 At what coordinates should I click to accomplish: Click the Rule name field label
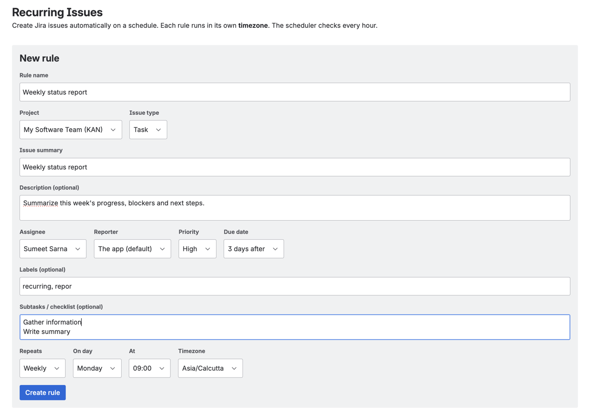point(34,75)
